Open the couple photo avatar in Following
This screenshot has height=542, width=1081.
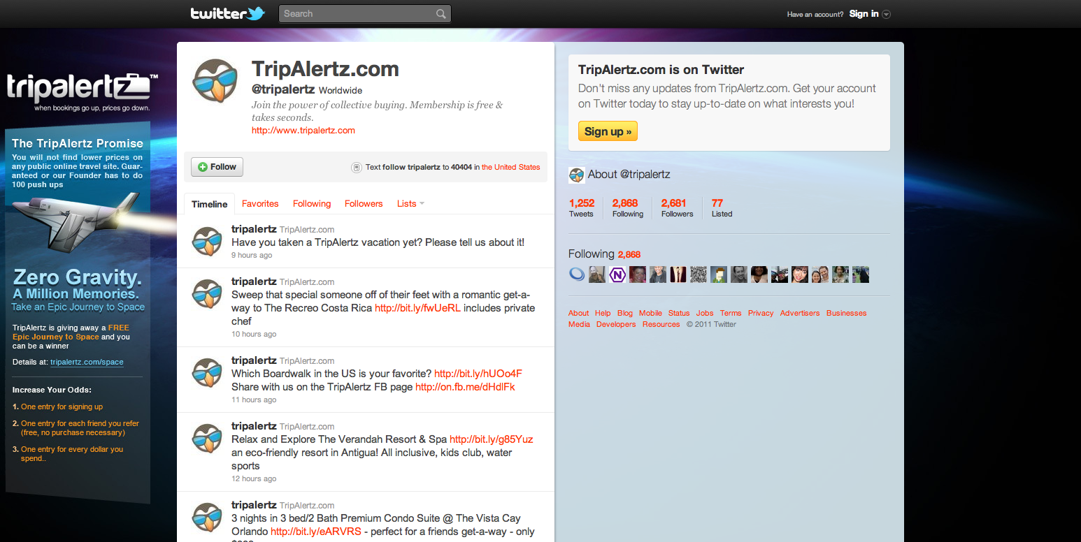click(x=820, y=274)
